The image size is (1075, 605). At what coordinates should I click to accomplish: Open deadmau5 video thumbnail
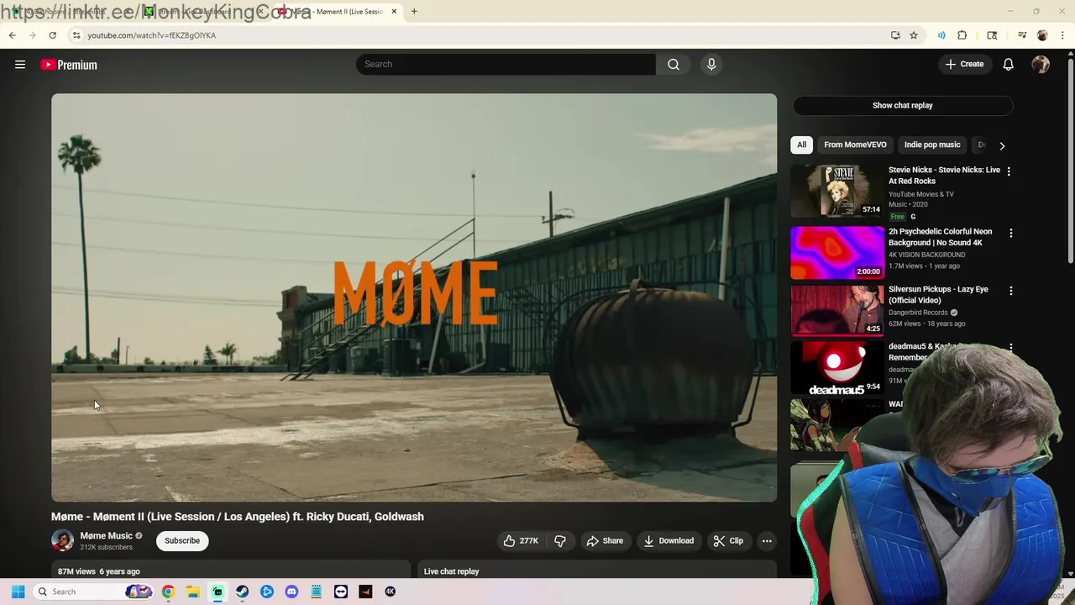point(837,367)
